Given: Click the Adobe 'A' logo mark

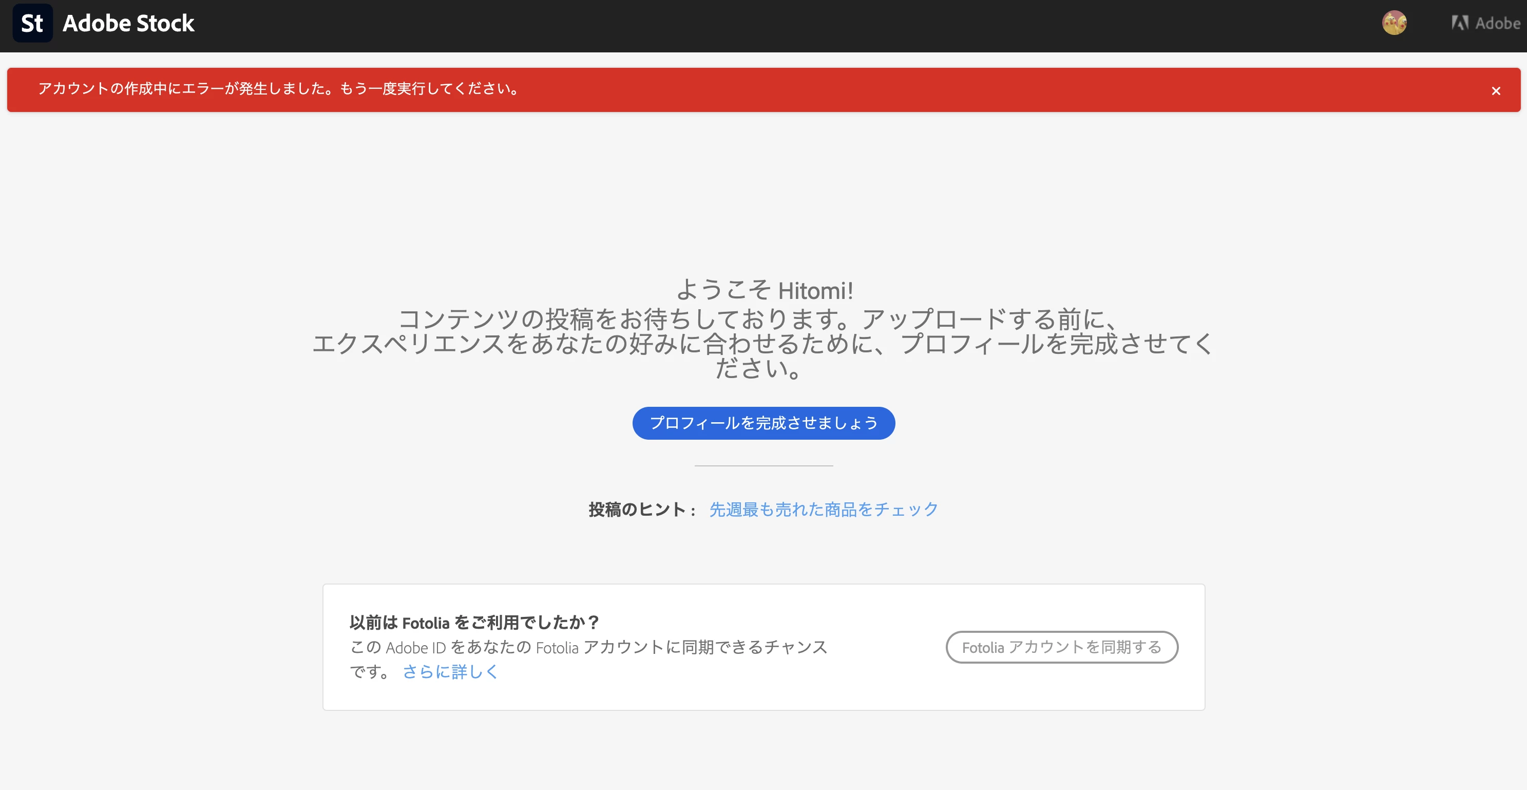Looking at the screenshot, I should 1459,23.
